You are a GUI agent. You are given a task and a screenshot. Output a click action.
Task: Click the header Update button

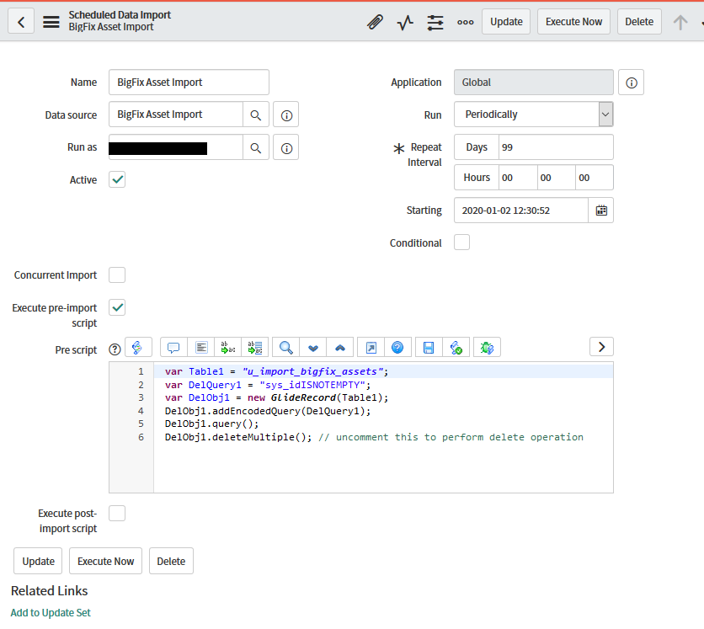(506, 22)
